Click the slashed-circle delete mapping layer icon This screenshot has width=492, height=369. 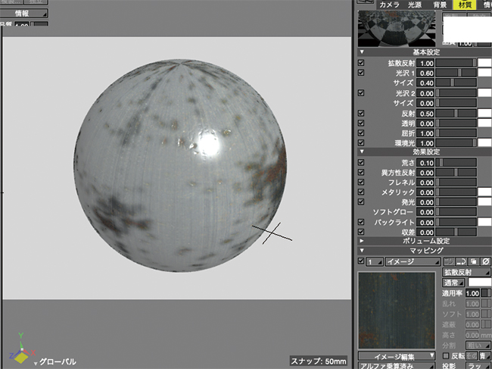[485, 261]
